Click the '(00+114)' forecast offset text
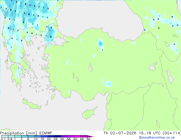The width and height of the screenshot is (181, 140). (x=172, y=133)
